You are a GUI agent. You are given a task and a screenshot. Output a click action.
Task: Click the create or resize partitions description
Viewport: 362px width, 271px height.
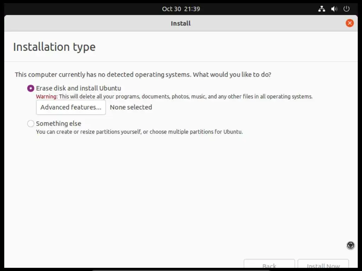[x=139, y=132]
